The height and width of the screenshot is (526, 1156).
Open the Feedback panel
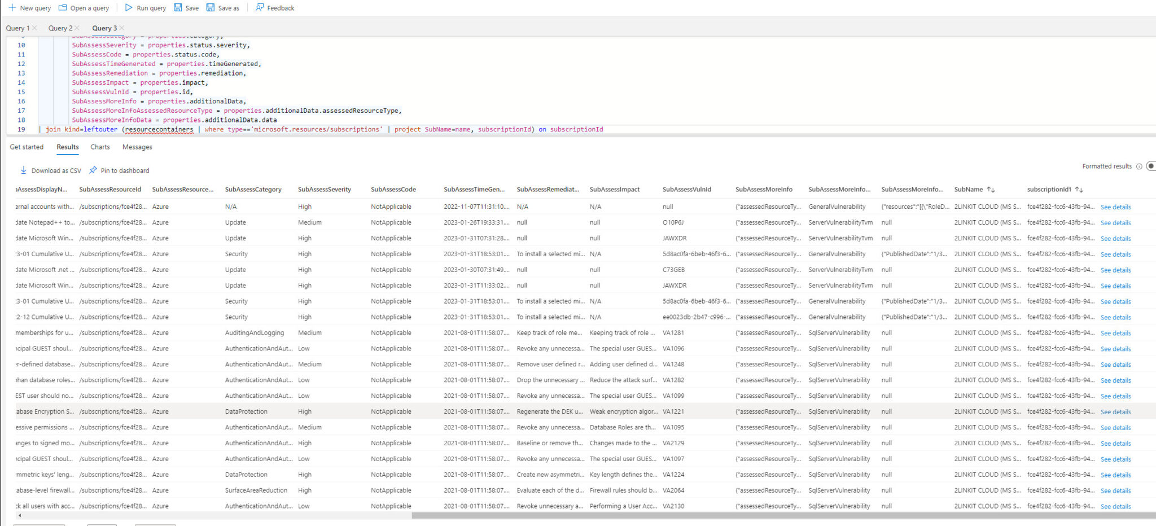coord(275,8)
